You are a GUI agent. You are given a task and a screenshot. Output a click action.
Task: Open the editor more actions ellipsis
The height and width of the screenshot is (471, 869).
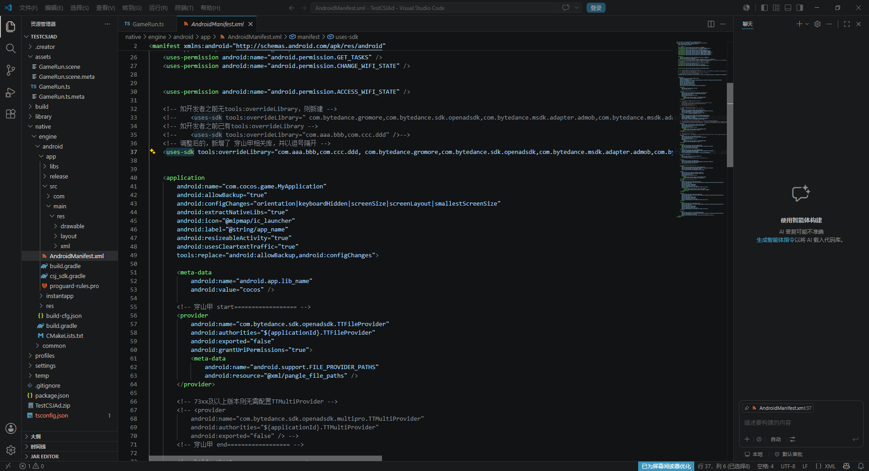[723, 24]
